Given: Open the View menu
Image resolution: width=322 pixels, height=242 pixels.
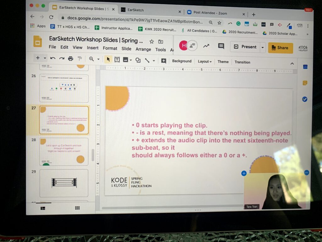Looking at the screenshot, I should coord(77,47).
